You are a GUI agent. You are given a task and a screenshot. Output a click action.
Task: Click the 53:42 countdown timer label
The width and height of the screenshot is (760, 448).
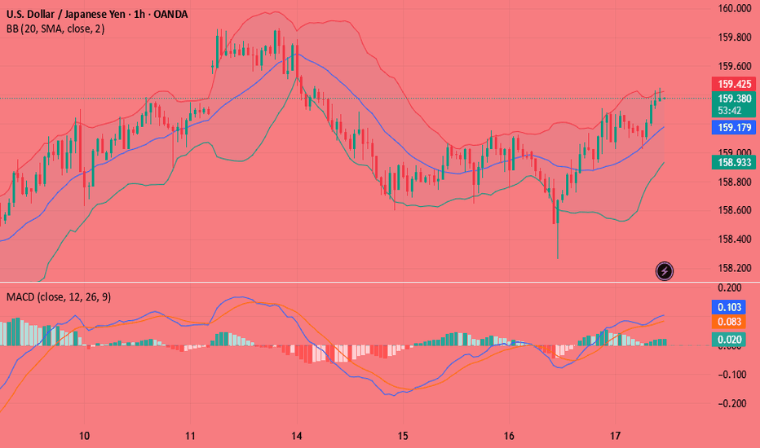pyautogui.click(x=730, y=111)
